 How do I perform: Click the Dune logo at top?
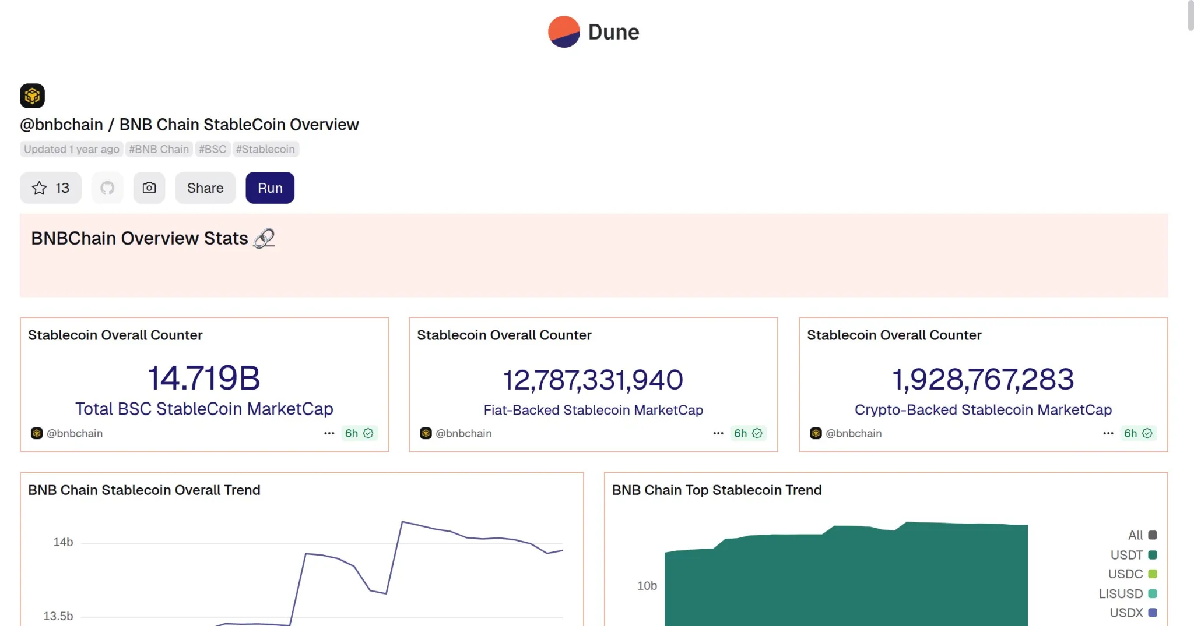tap(593, 32)
